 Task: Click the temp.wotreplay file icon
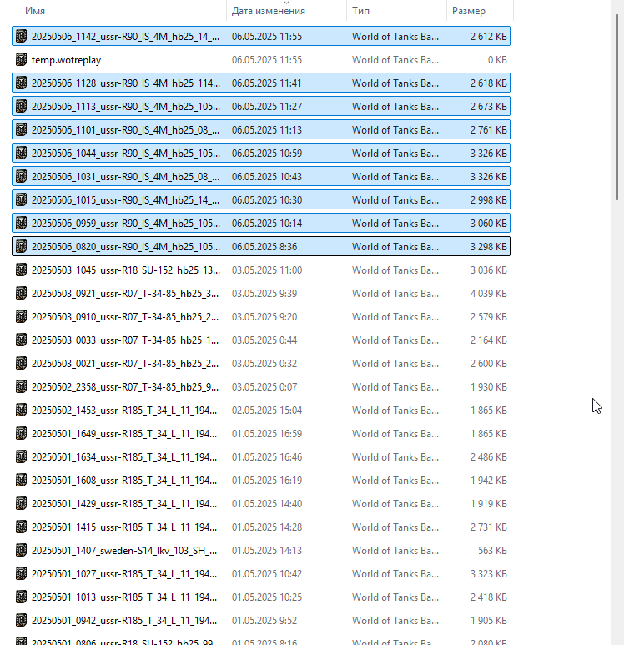(x=21, y=59)
